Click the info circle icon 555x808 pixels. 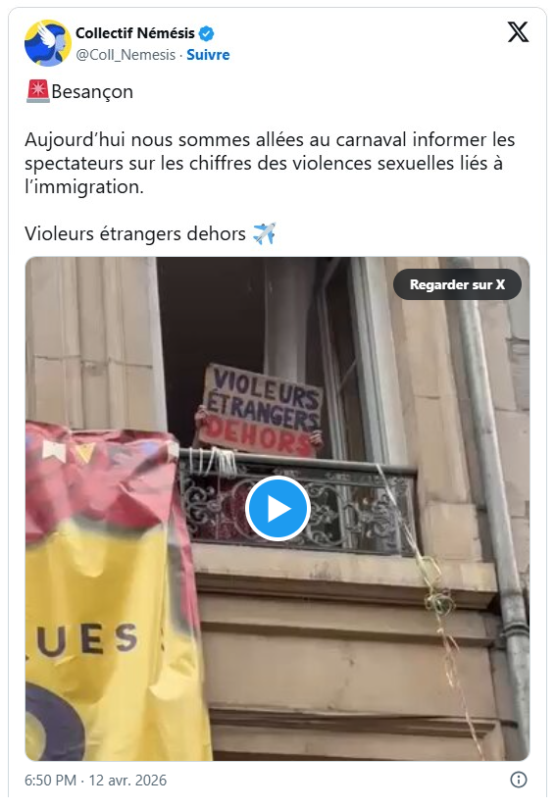click(518, 780)
